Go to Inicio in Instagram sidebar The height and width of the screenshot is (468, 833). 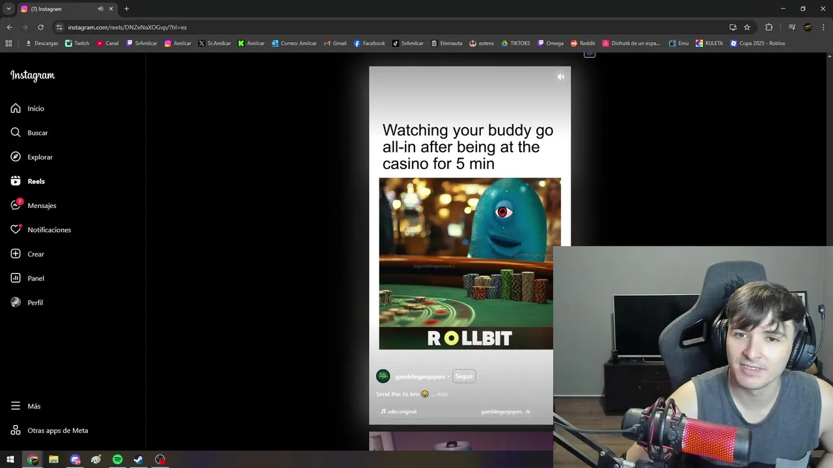[x=27, y=109]
